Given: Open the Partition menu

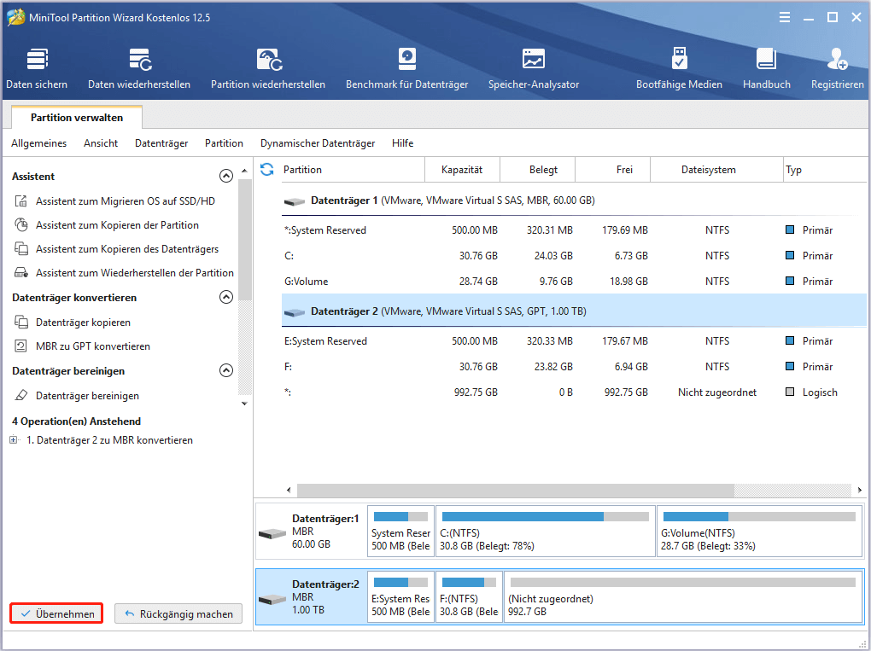Looking at the screenshot, I should click(224, 143).
